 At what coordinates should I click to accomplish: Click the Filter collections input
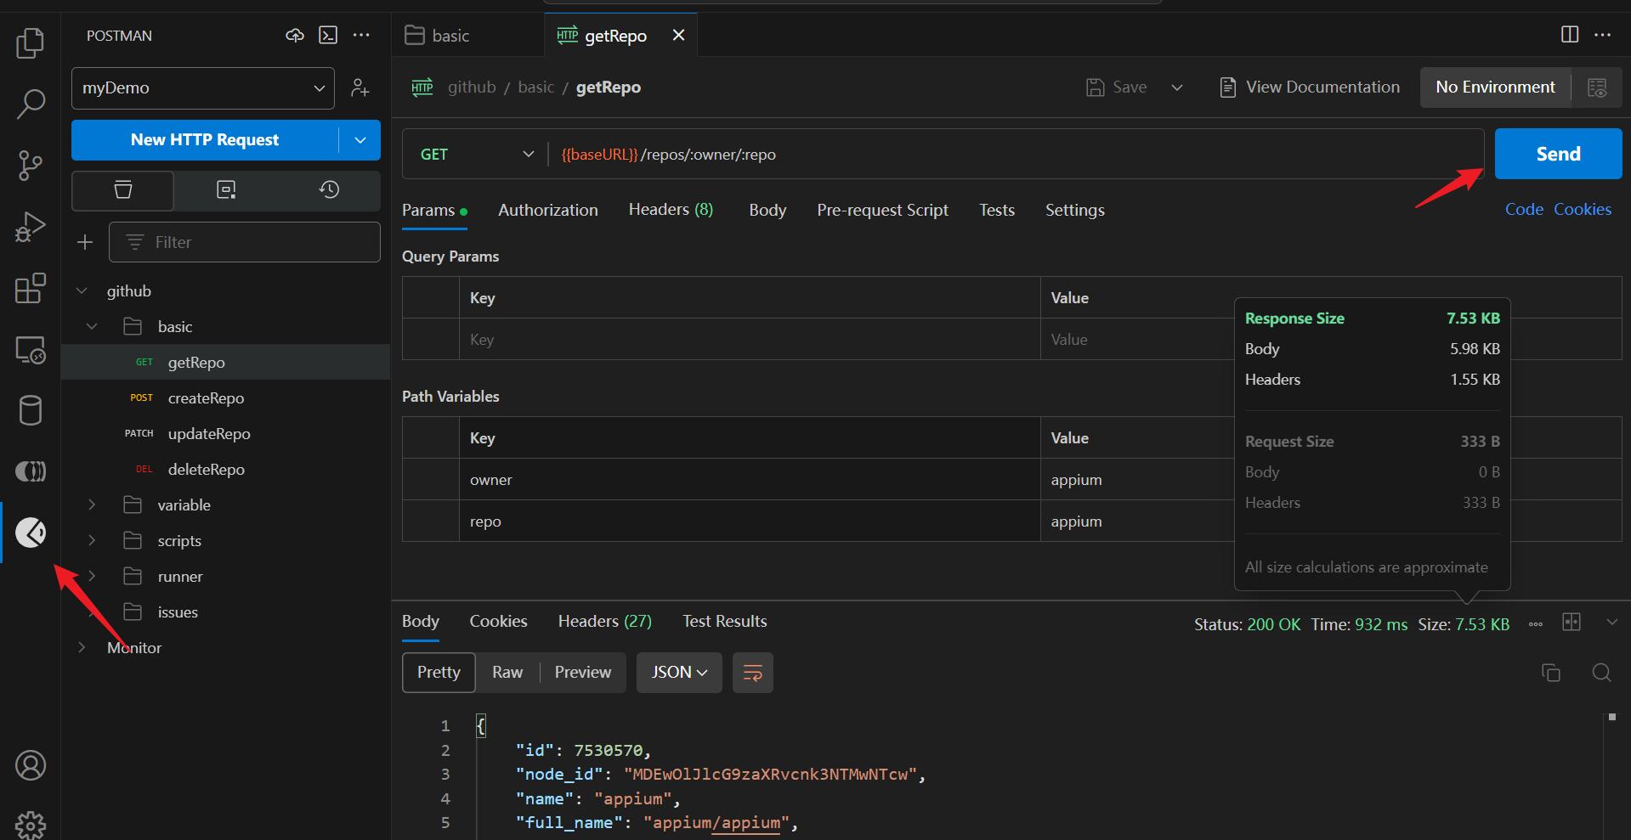tap(245, 242)
